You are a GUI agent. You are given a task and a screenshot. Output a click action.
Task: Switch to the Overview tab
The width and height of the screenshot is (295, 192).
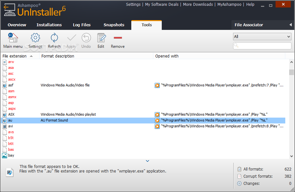point(17,25)
